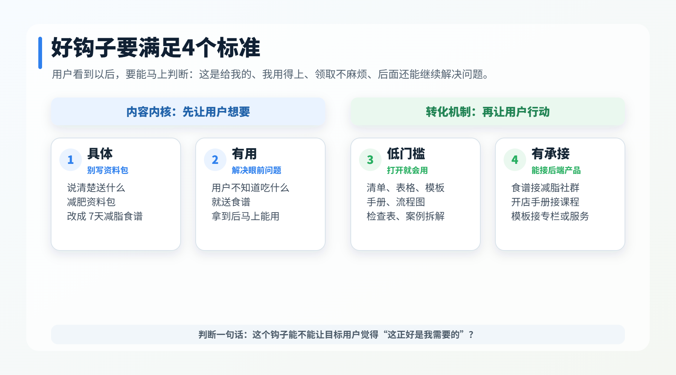The width and height of the screenshot is (676, 375).
Task: Click the green number 3 badge
Action: [370, 160]
